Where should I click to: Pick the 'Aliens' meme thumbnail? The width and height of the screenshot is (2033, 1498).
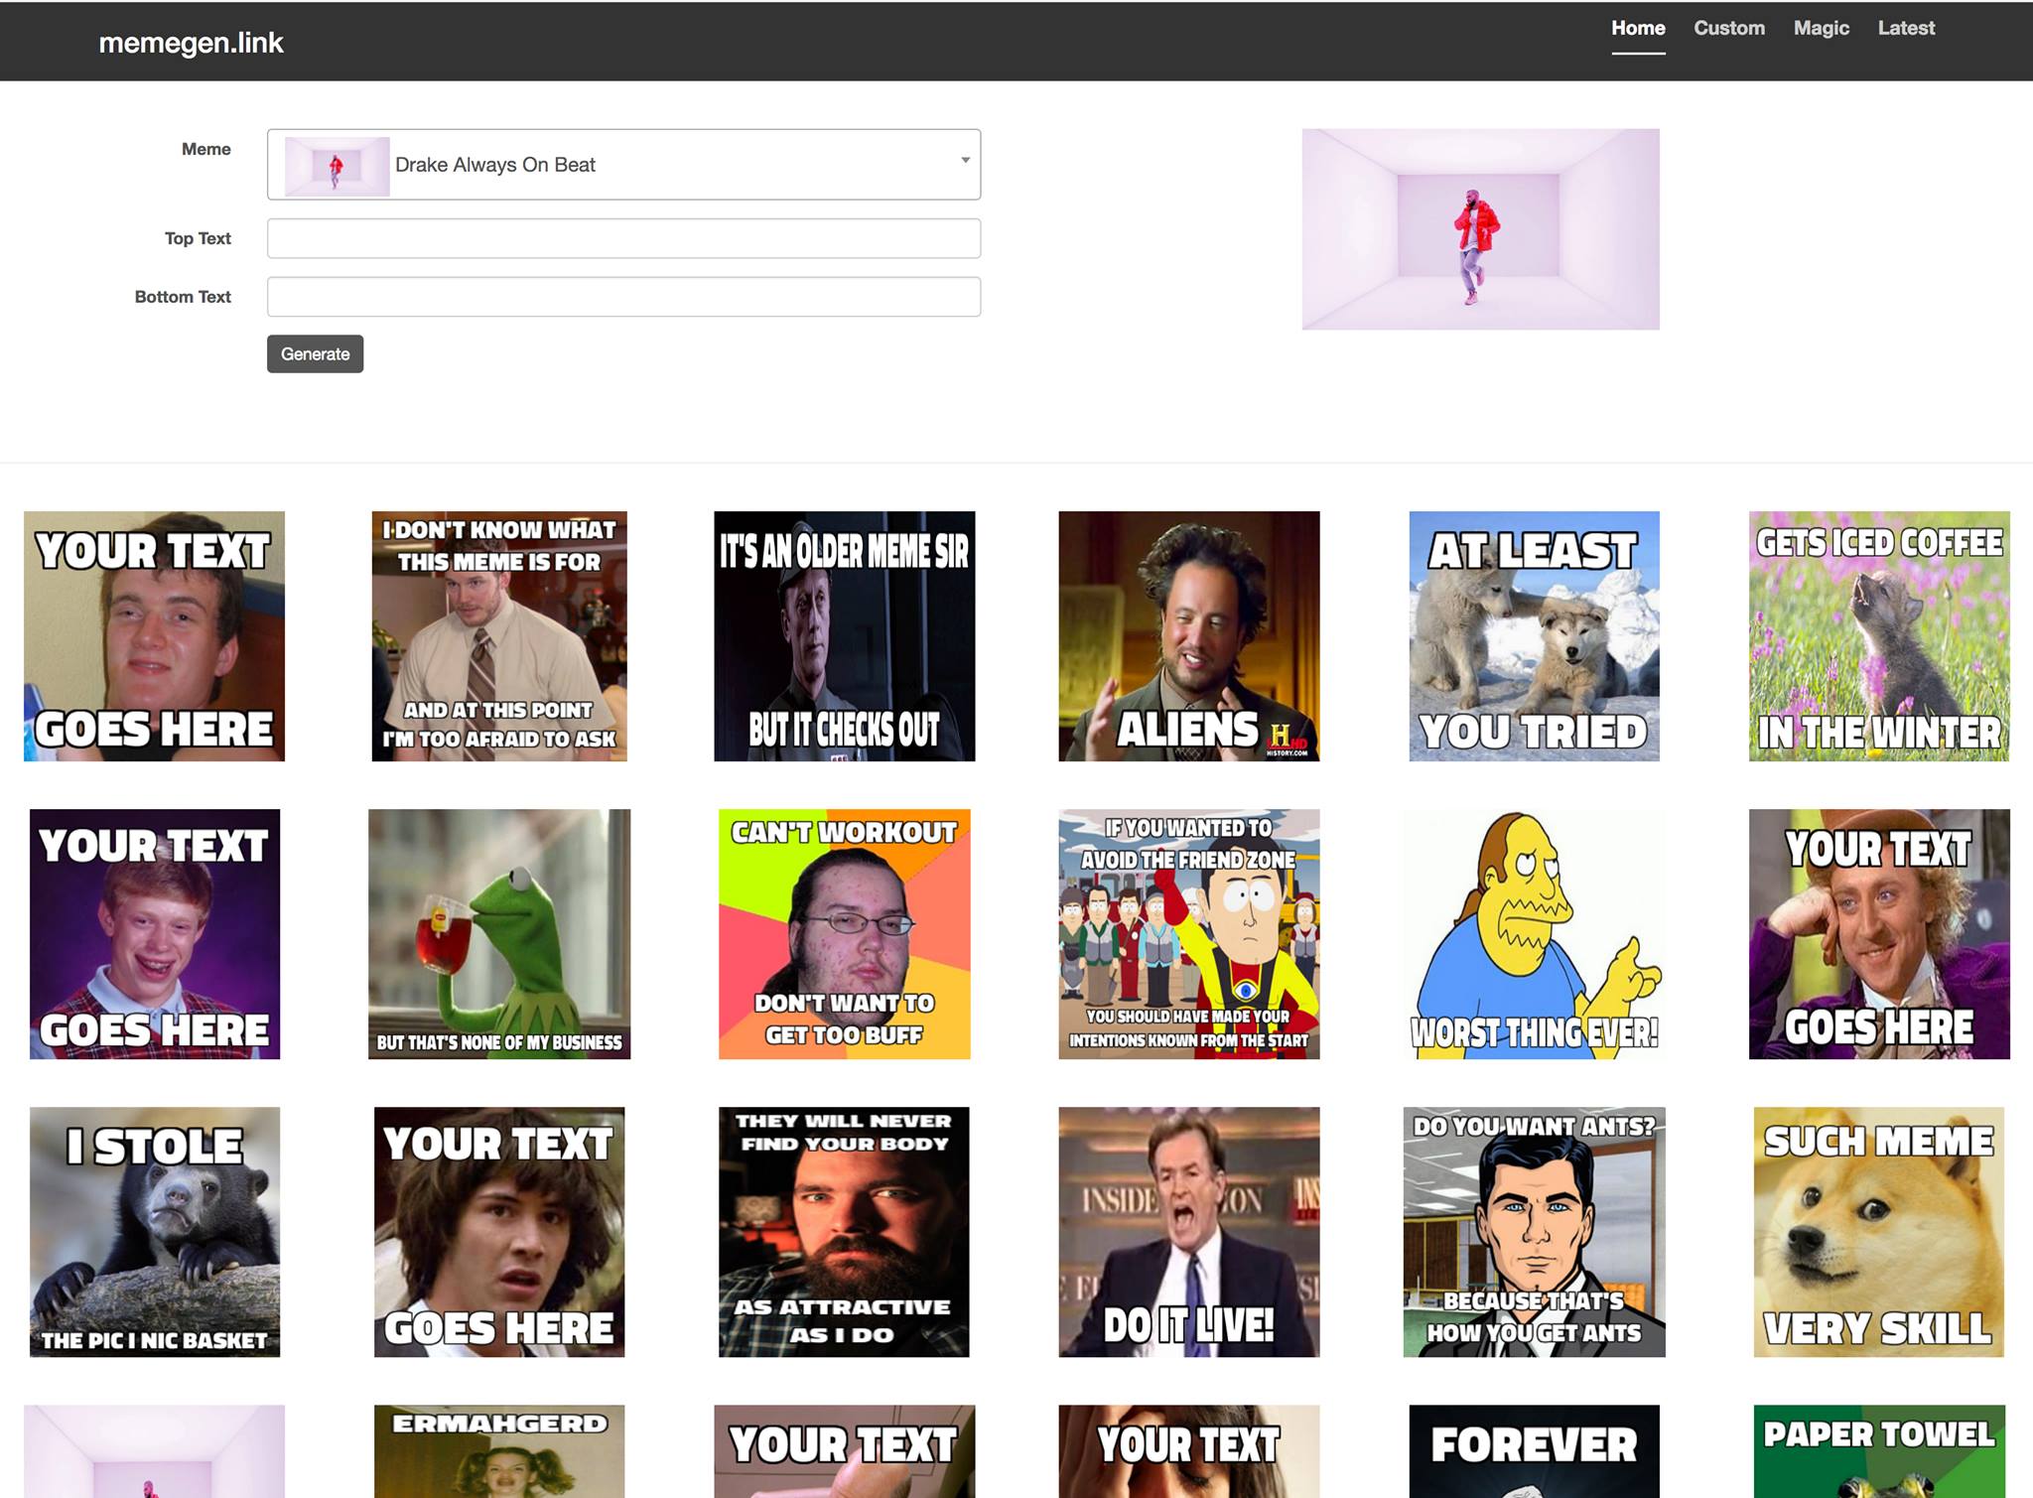coord(1189,636)
